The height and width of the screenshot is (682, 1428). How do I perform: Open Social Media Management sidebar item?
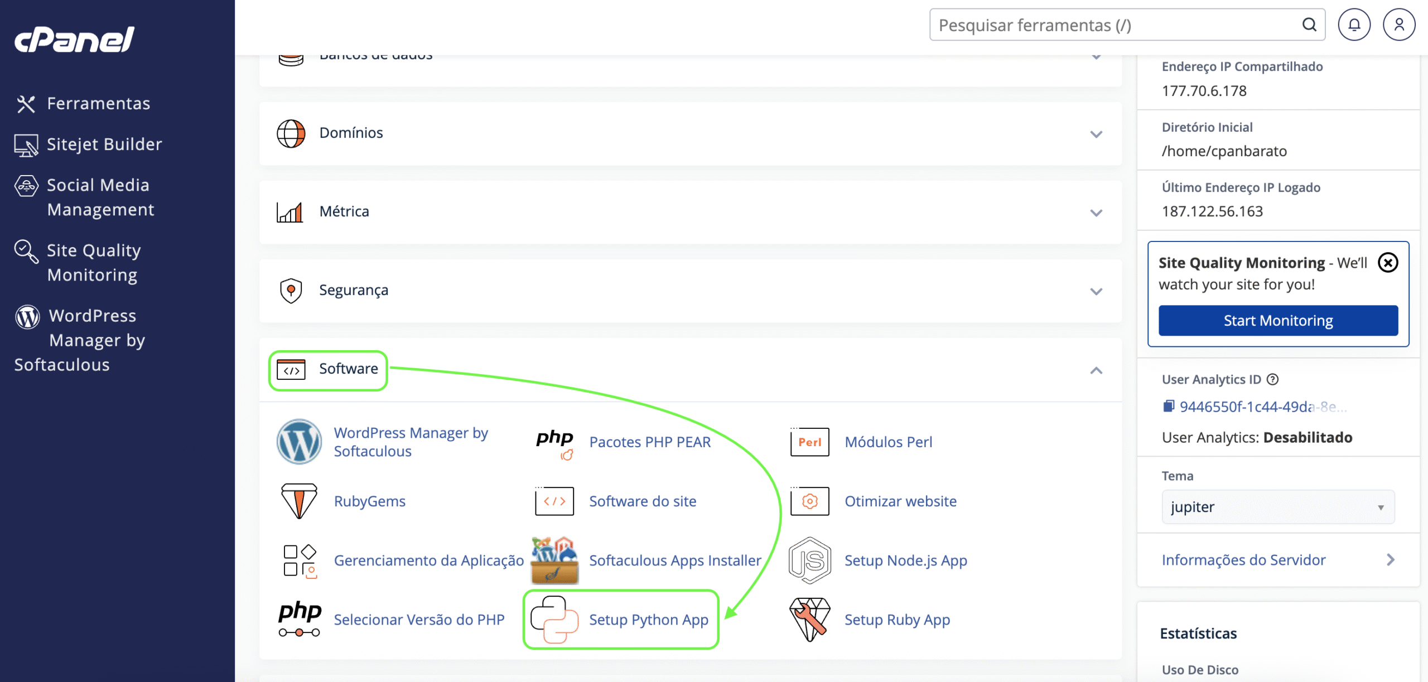100,197
